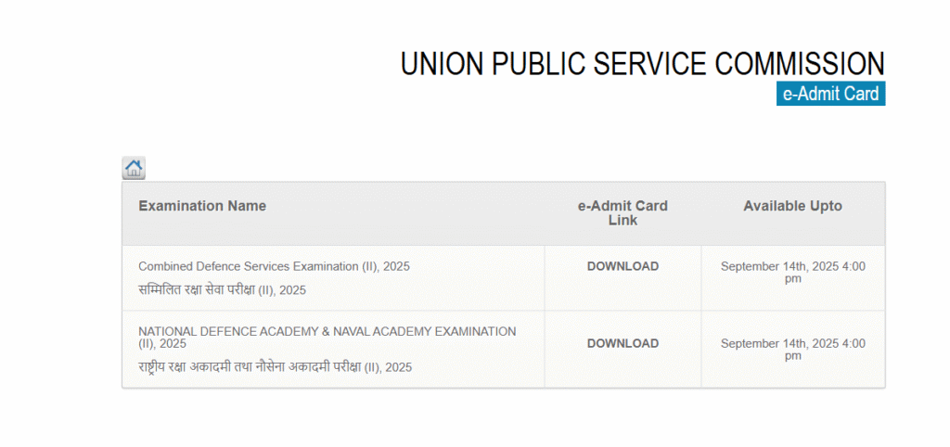Click the Examination Name column header
The height and width of the screenshot is (447, 950).
[x=202, y=206]
